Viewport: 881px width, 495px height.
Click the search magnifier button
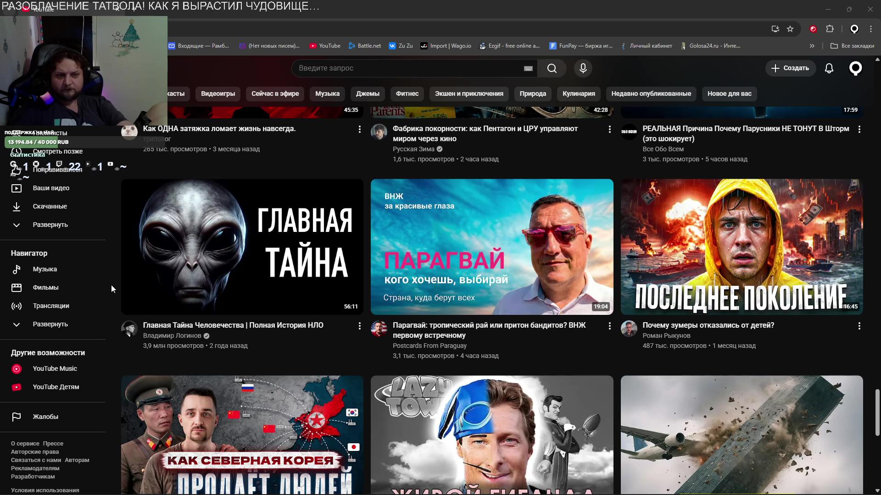pos(552,68)
